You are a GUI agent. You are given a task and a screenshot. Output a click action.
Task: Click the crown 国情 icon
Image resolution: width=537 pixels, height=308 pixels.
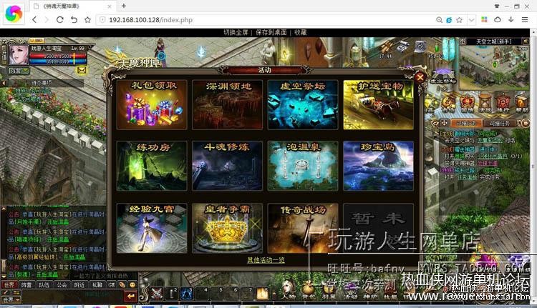pyautogui.click(x=466, y=103)
